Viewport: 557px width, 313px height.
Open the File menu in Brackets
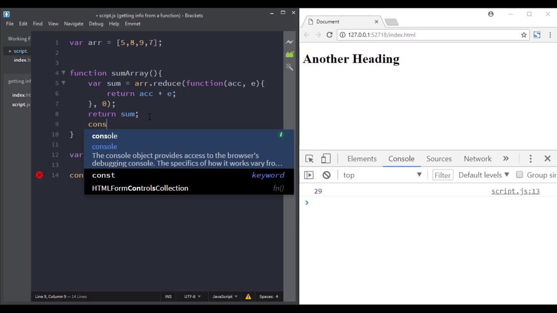[x=10, y=23]
